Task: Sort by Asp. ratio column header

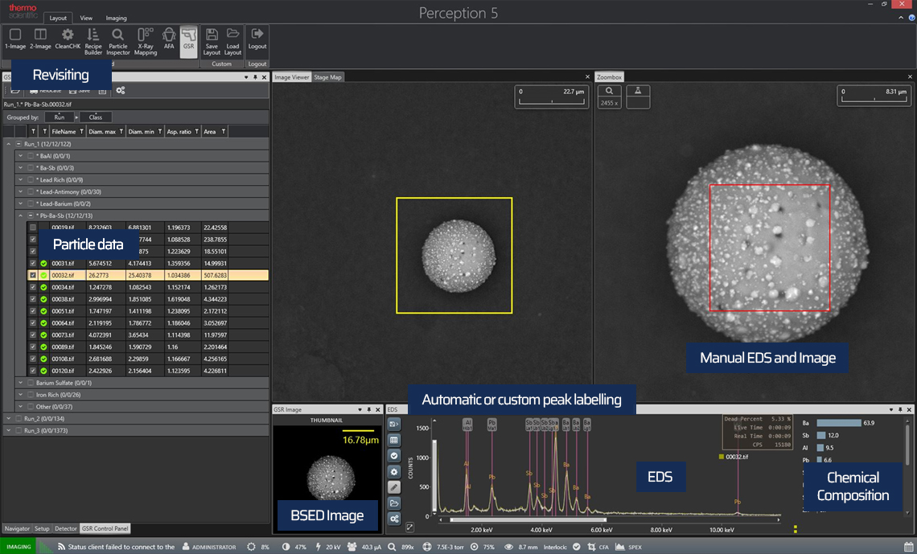Action: coord(179,132)
